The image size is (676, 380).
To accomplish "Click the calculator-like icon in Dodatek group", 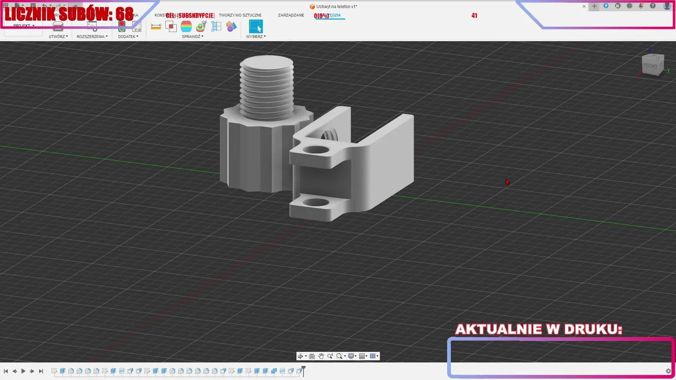I will tap(136, 26).
